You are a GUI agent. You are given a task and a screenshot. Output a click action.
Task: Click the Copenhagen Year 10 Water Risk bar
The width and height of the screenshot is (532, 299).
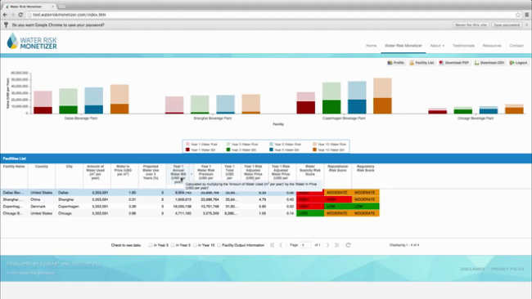[x=382, y=88]
